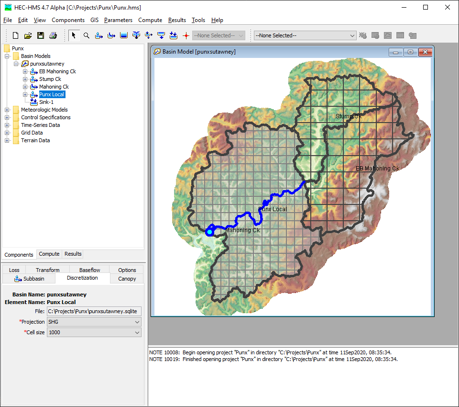The image size is (459, 407).
Task: Open the Cell size 1000 dropdown
Action: click(x=94, y=332)
